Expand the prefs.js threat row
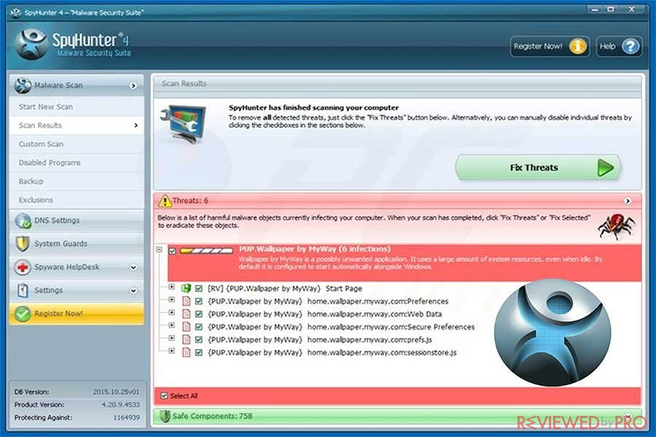The image size is (656, 437). (171, 338)
